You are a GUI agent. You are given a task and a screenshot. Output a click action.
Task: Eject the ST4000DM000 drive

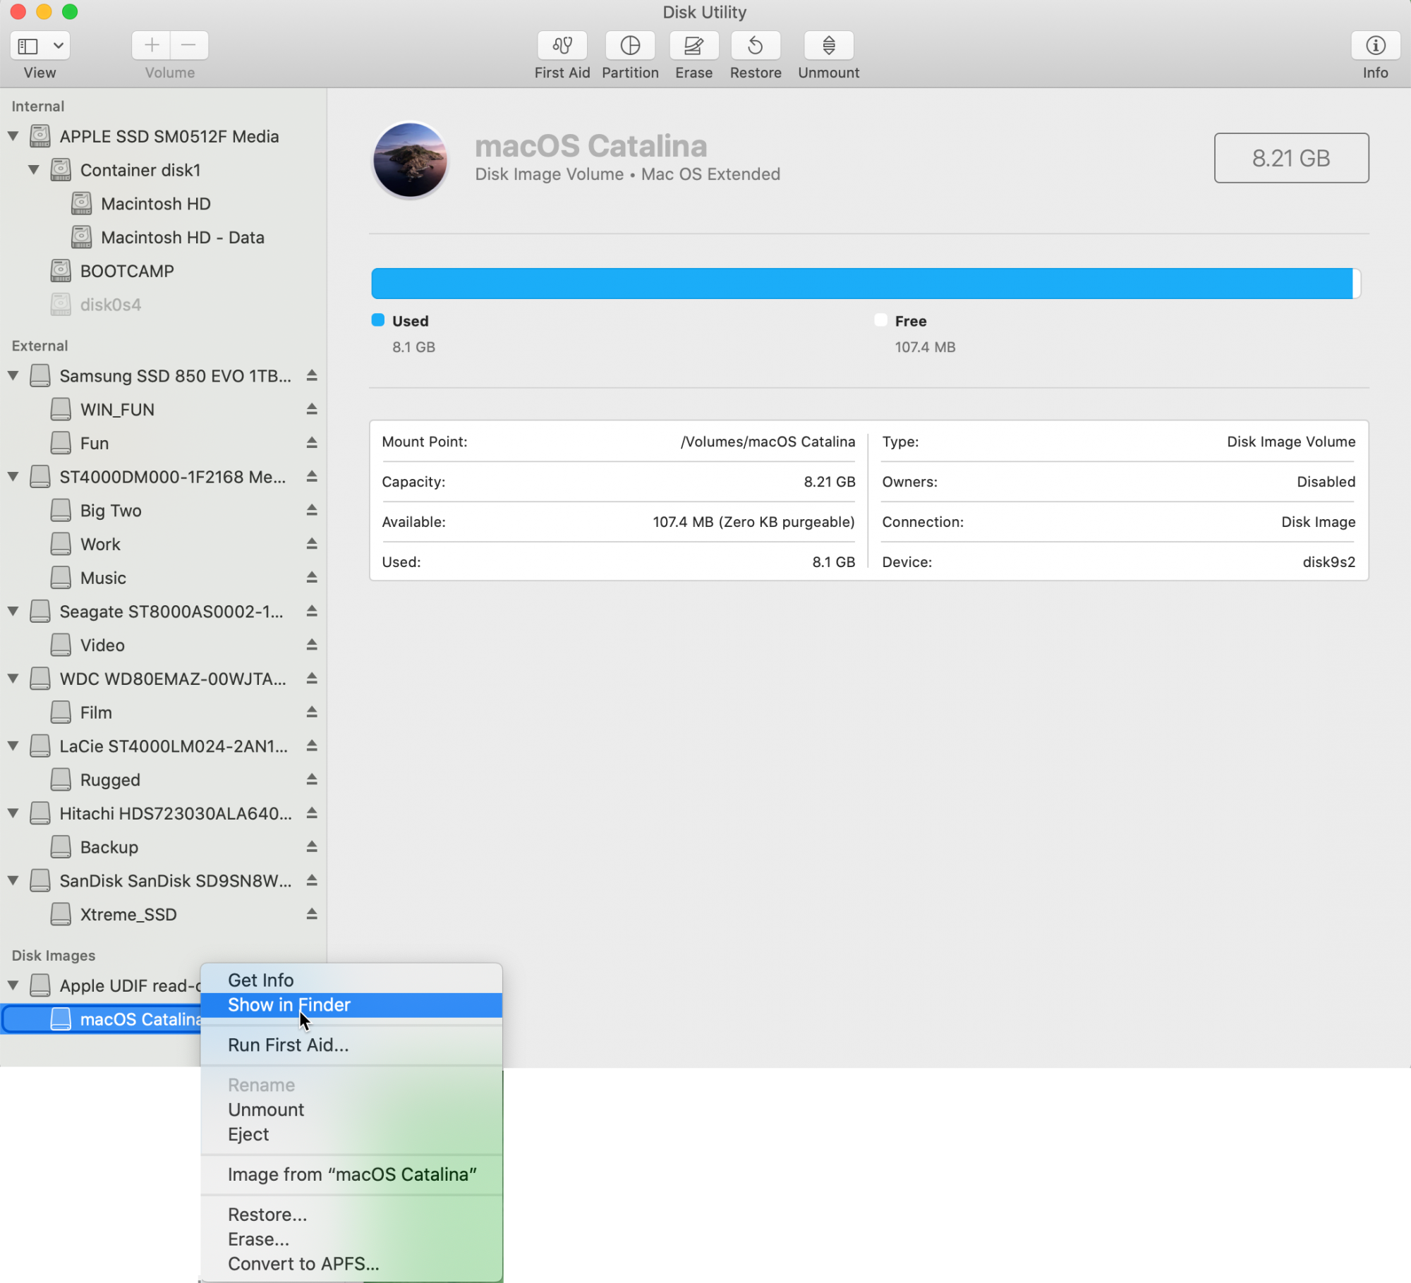pos(311,477)
